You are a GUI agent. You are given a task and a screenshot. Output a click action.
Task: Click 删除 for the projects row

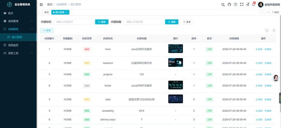tap(268, 74)
